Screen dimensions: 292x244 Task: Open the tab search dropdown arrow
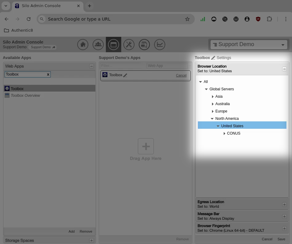[6, 6]
